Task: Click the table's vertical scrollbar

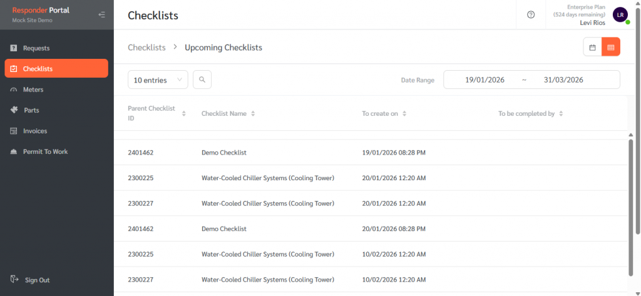Action: pos(630,207)
